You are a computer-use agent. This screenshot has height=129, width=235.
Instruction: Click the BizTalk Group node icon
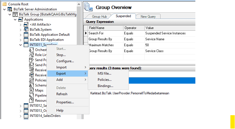tap(15, 14)
